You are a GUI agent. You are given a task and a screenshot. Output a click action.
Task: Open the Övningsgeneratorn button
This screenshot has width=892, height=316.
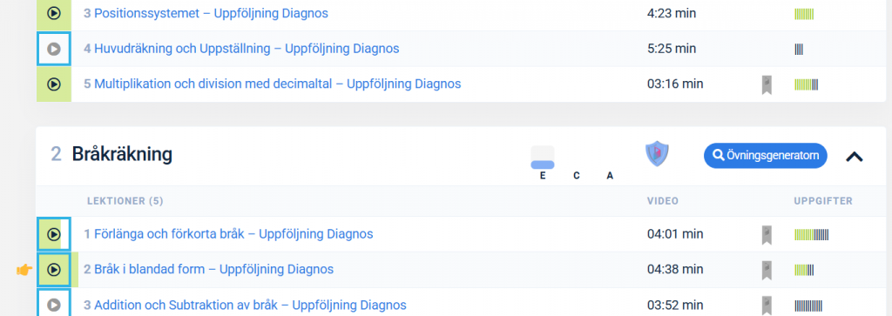point(765,156)
